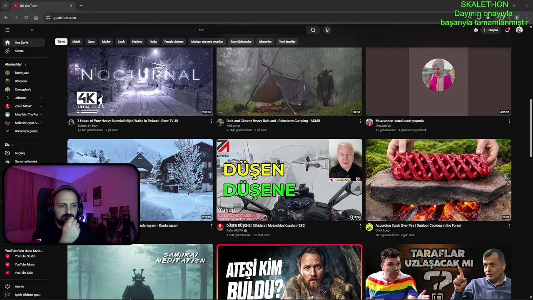Viewport: 533px width, 300px height.
Task: Expand Daha fazla göster subscriptions
Action: pyautogui.click(x=24, y=131)
